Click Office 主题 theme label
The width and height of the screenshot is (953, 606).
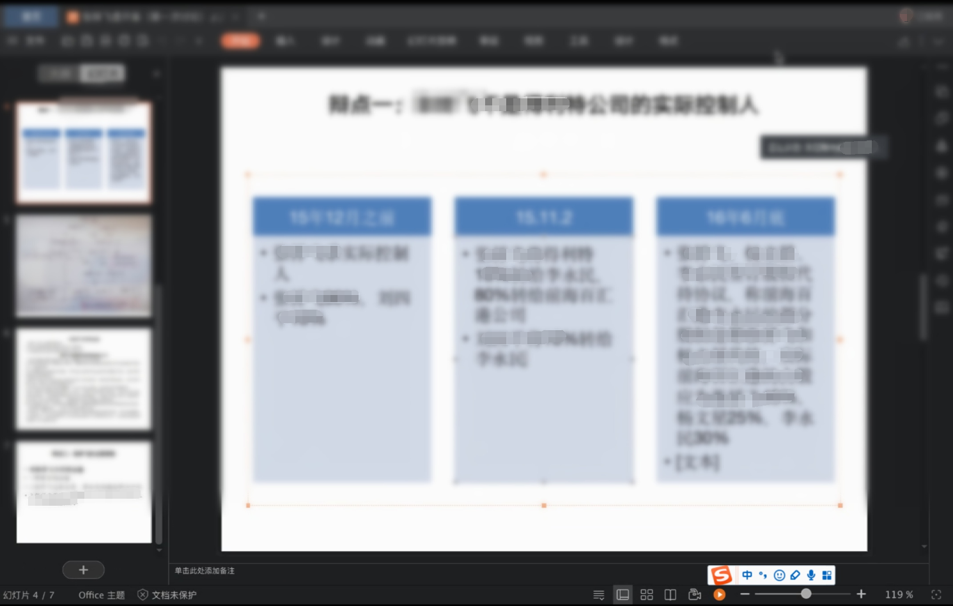pos(101,595)
